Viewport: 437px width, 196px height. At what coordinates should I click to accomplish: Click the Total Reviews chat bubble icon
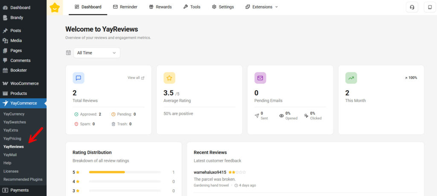pos(79,78)
